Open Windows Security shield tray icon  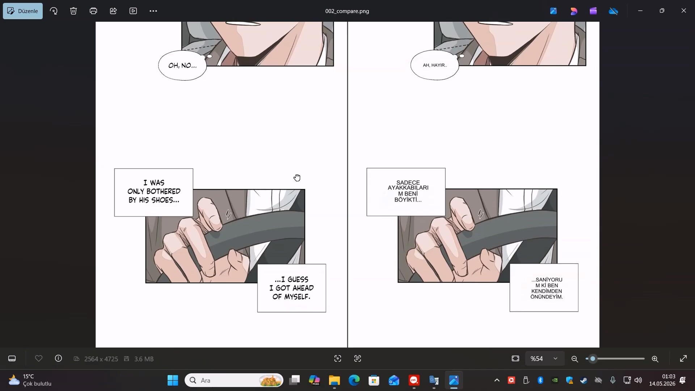pos(569,380)
